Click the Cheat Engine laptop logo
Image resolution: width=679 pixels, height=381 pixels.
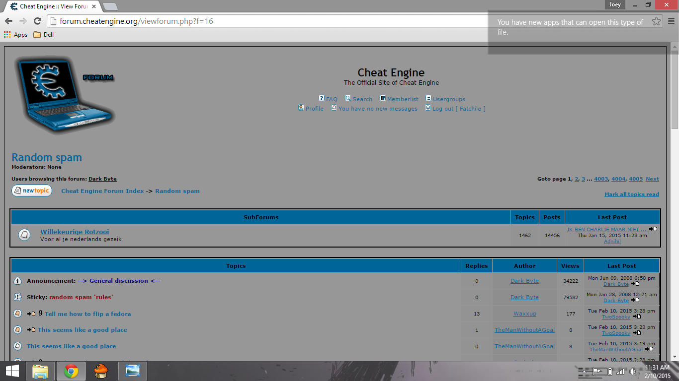pos(65,95)
